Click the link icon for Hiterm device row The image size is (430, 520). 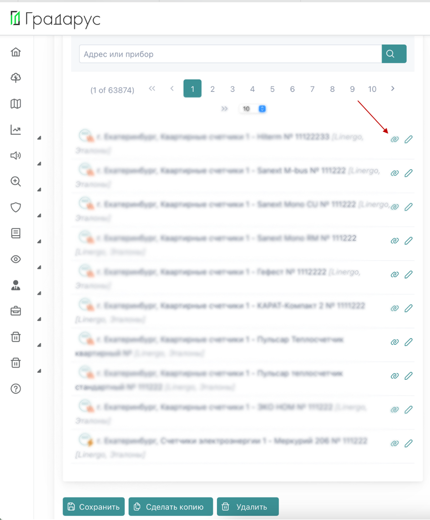click(x=395, y=139)
